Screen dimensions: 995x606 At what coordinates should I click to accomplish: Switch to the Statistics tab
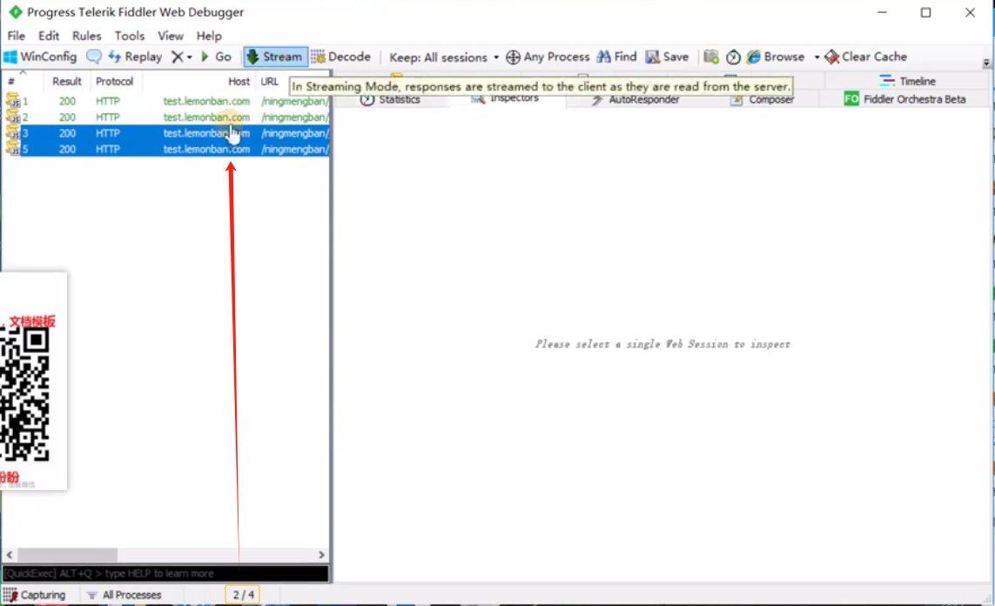tap(390, 99)
